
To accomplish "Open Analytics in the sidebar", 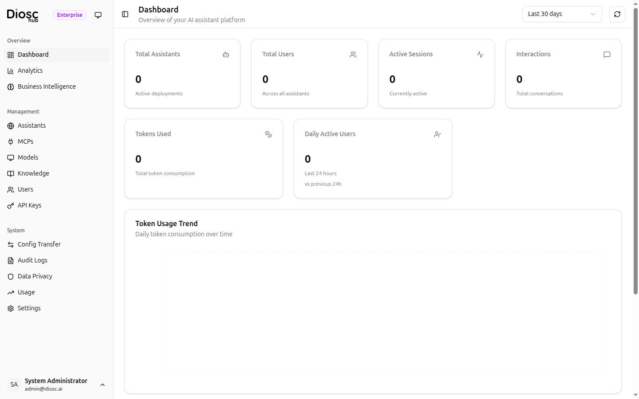I will tap(57, 70).
